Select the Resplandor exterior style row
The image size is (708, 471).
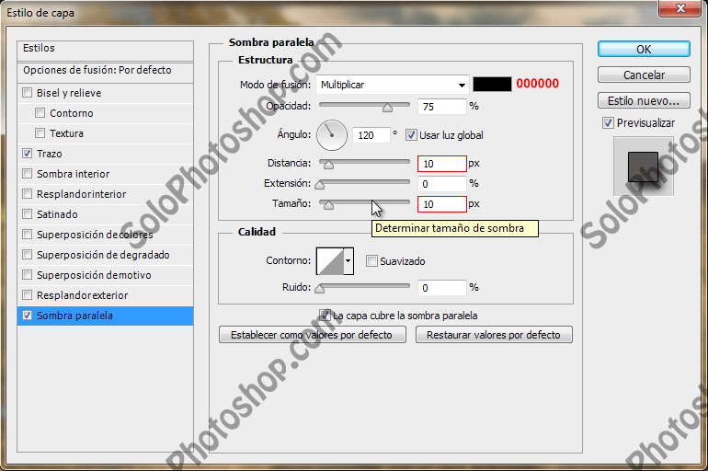[x=105, y=295]
